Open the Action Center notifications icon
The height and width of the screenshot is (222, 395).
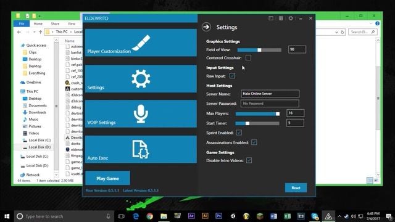389,216
